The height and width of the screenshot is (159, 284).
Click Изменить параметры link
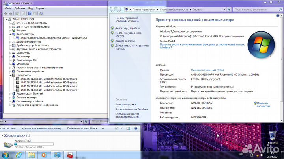tap(263, 105)
